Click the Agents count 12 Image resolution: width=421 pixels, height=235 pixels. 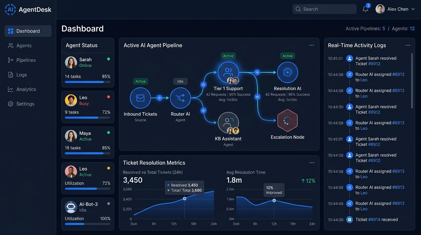pos(412,29)
